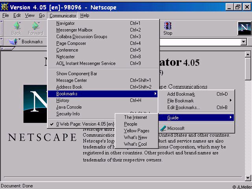
Task: Click the Forward navigation arrow icon
Action: click(x=35, y=26)
